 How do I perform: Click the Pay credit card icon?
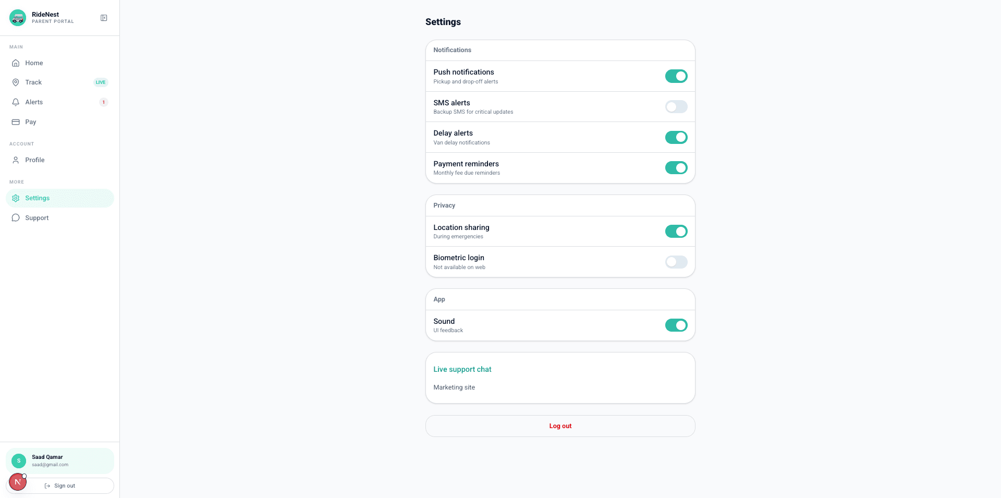(16, 122)
